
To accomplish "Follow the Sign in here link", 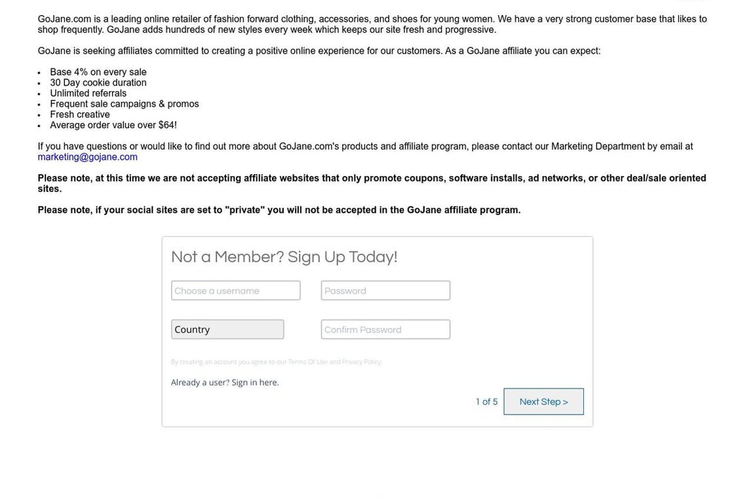I will coord(255,382).
